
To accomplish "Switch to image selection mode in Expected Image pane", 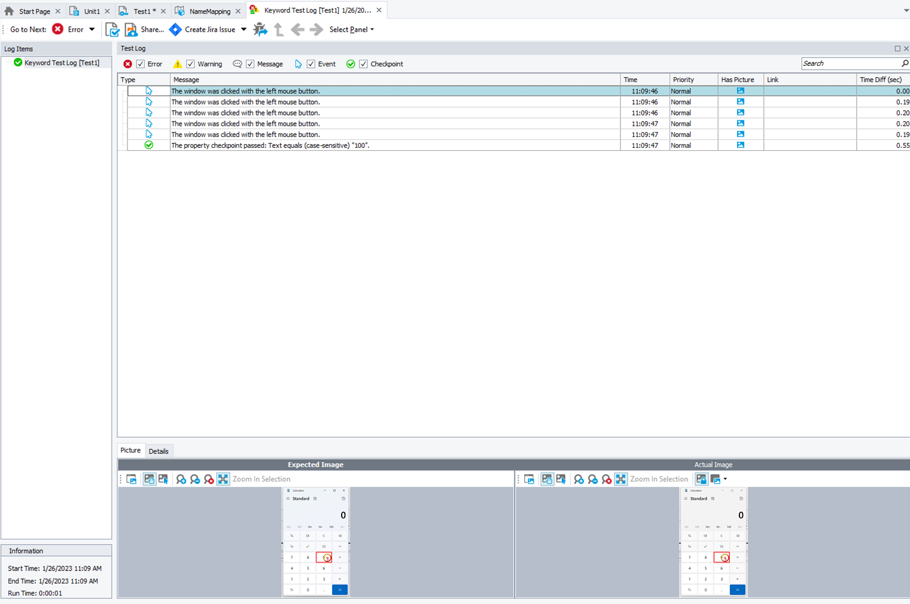I will click(163, 479).
